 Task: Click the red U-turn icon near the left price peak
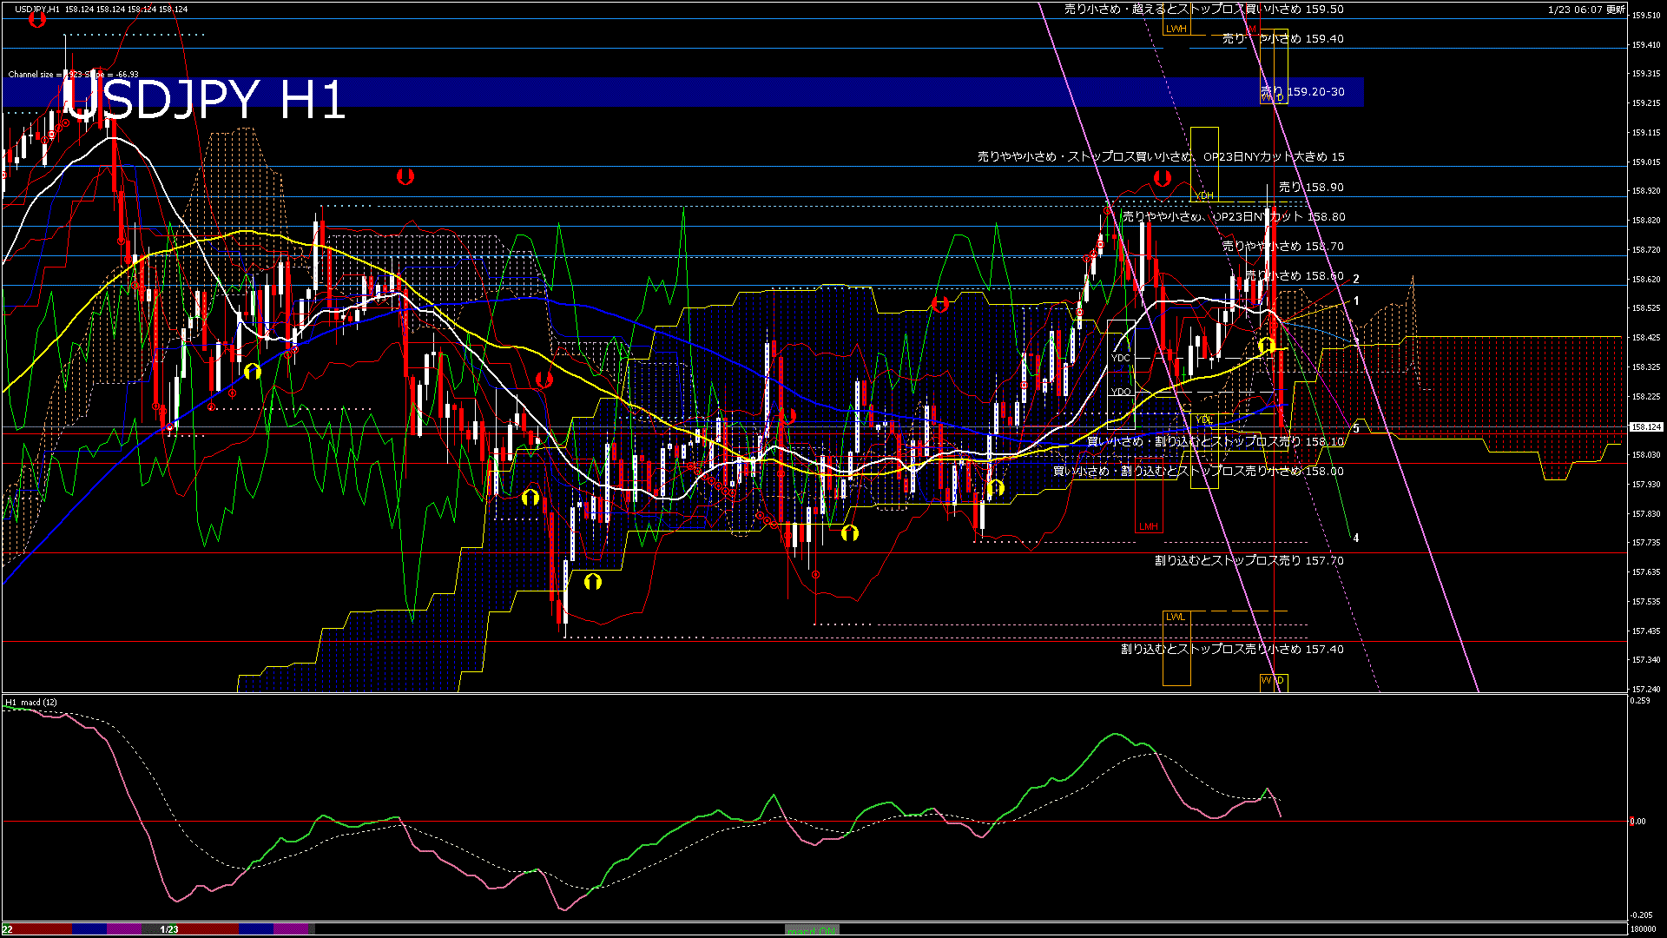(36, 18)
